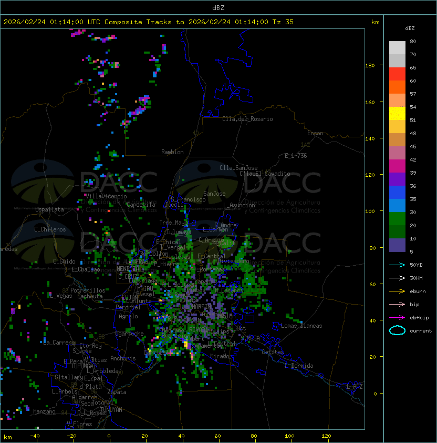
Task: Click the 'C_Chilenos' map label
Action: tap(50, 229)
